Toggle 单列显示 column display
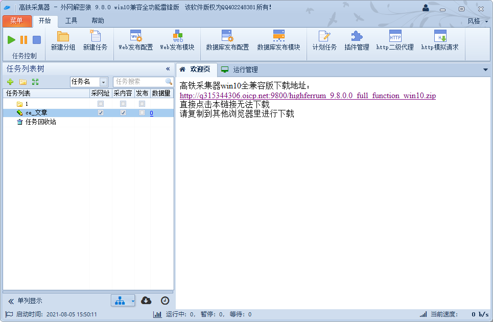 click(25, 301)
